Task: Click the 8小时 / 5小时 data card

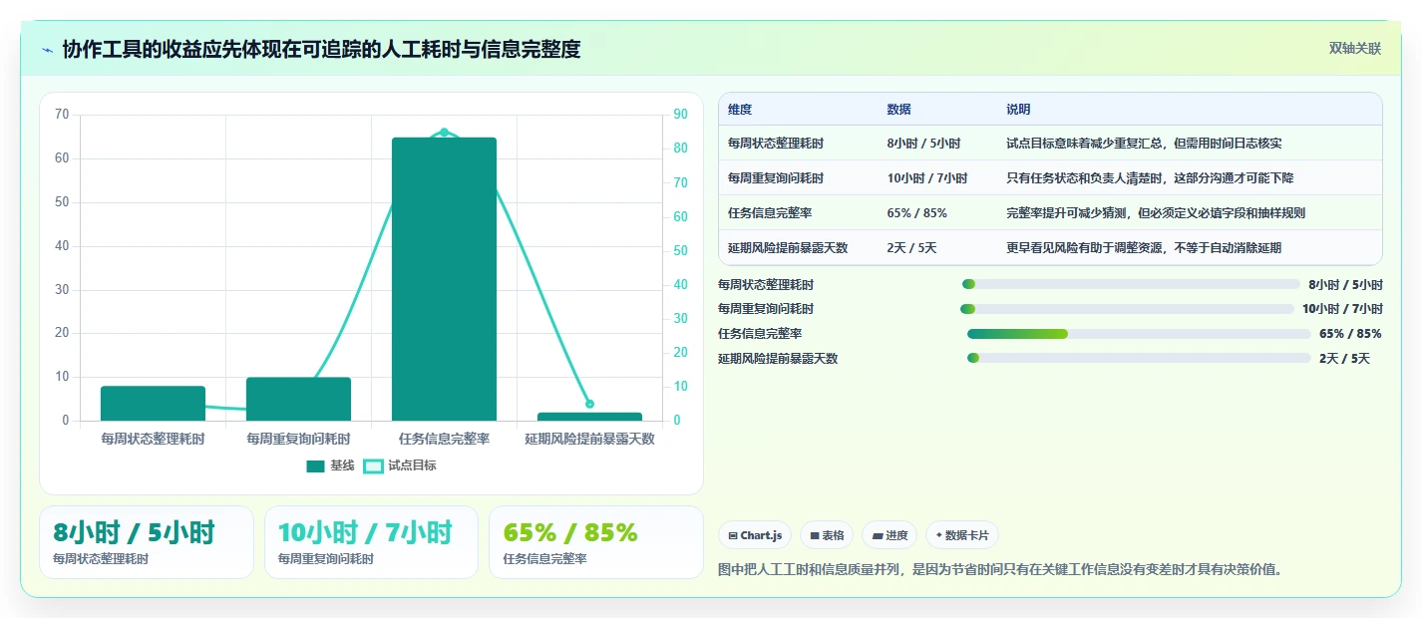Action: pyautogui.click(x=147, y=542)
